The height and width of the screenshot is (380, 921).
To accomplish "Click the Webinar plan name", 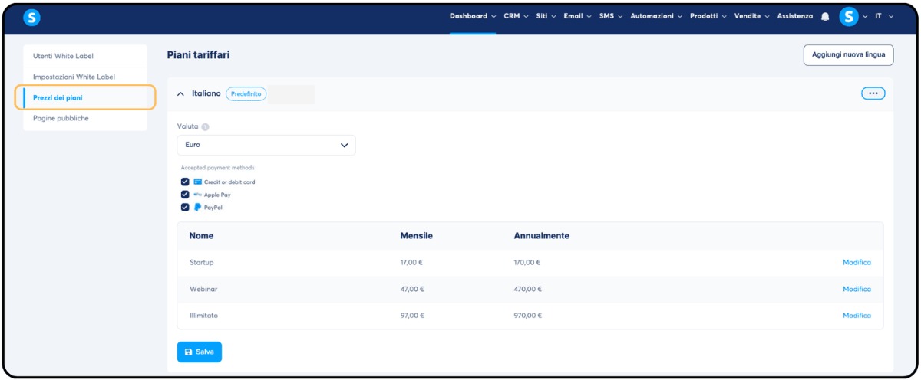I will coord(203,289).
